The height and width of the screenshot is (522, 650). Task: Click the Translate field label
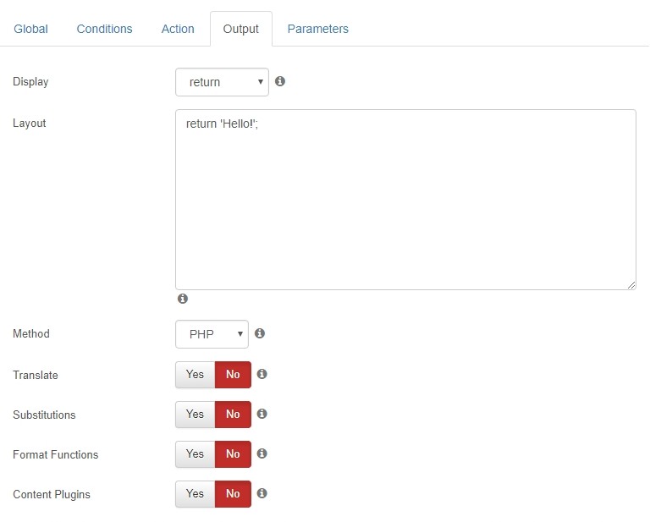coord(36,375)
